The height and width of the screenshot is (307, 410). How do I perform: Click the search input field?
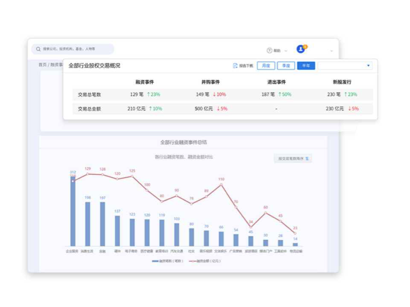[76, 49]
